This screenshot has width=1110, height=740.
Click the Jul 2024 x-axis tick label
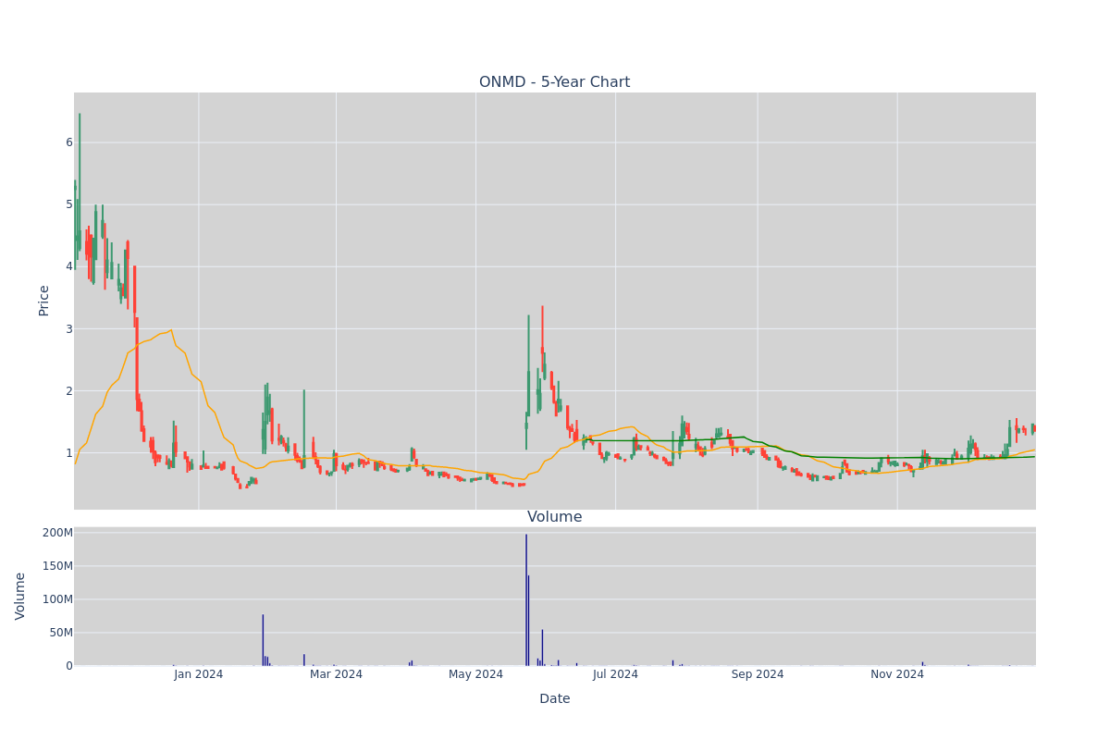pyautogui.click(x=615, y=674)
